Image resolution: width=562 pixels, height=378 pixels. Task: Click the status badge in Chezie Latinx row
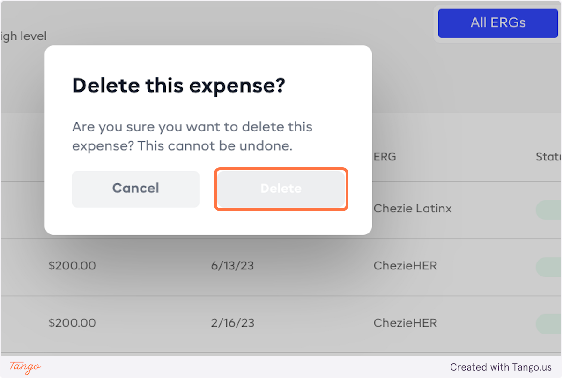pos(549,209)
